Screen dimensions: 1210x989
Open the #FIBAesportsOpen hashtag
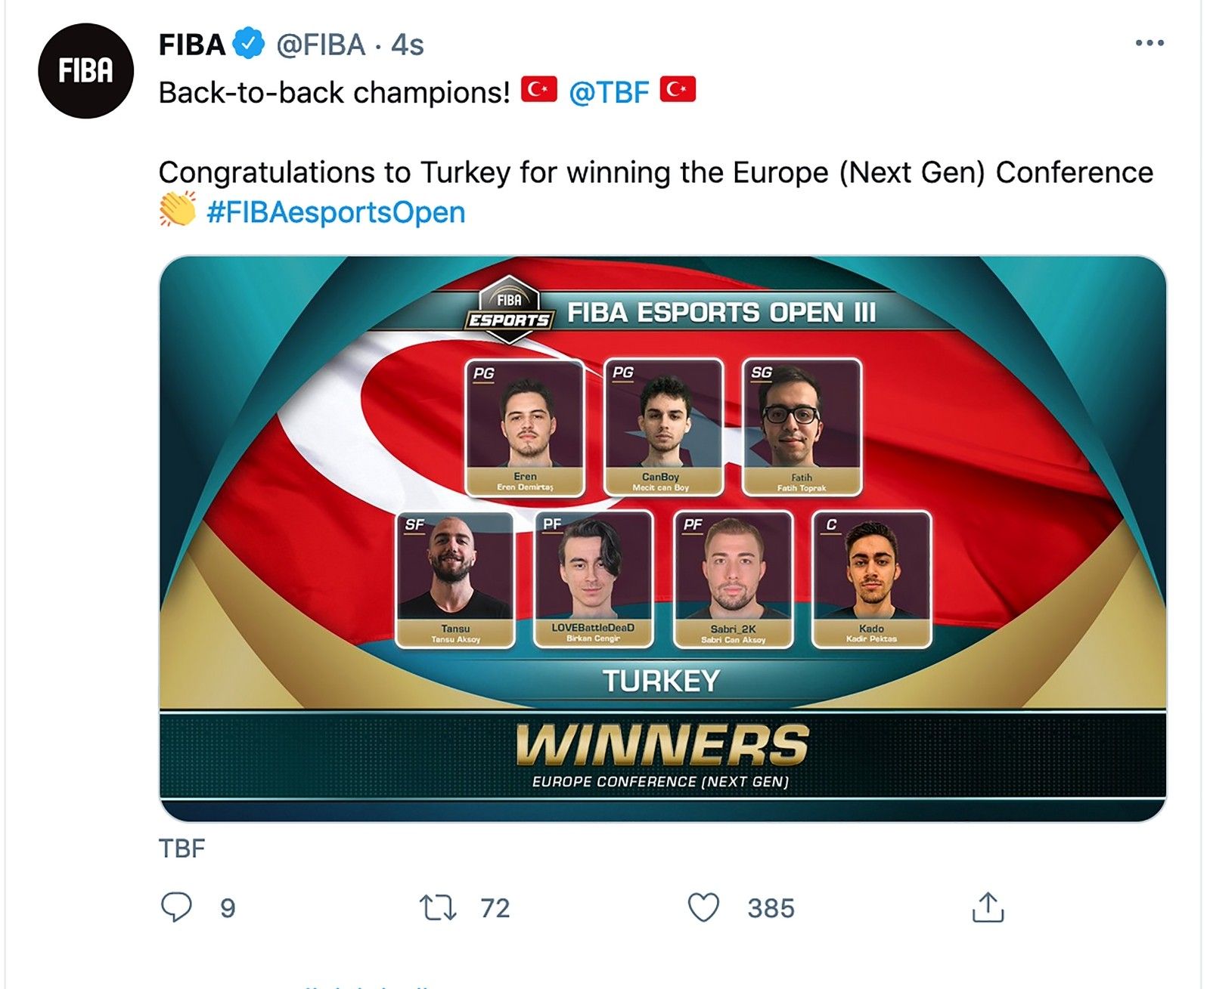tap(336, 212)
